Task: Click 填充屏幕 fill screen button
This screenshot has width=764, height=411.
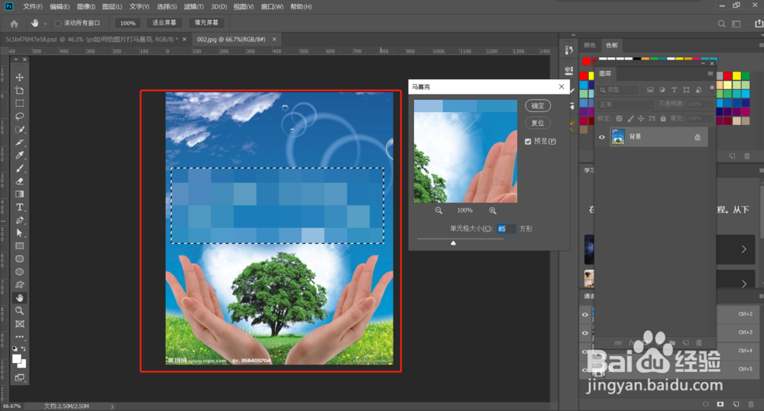Action: (x=206, y=23)
